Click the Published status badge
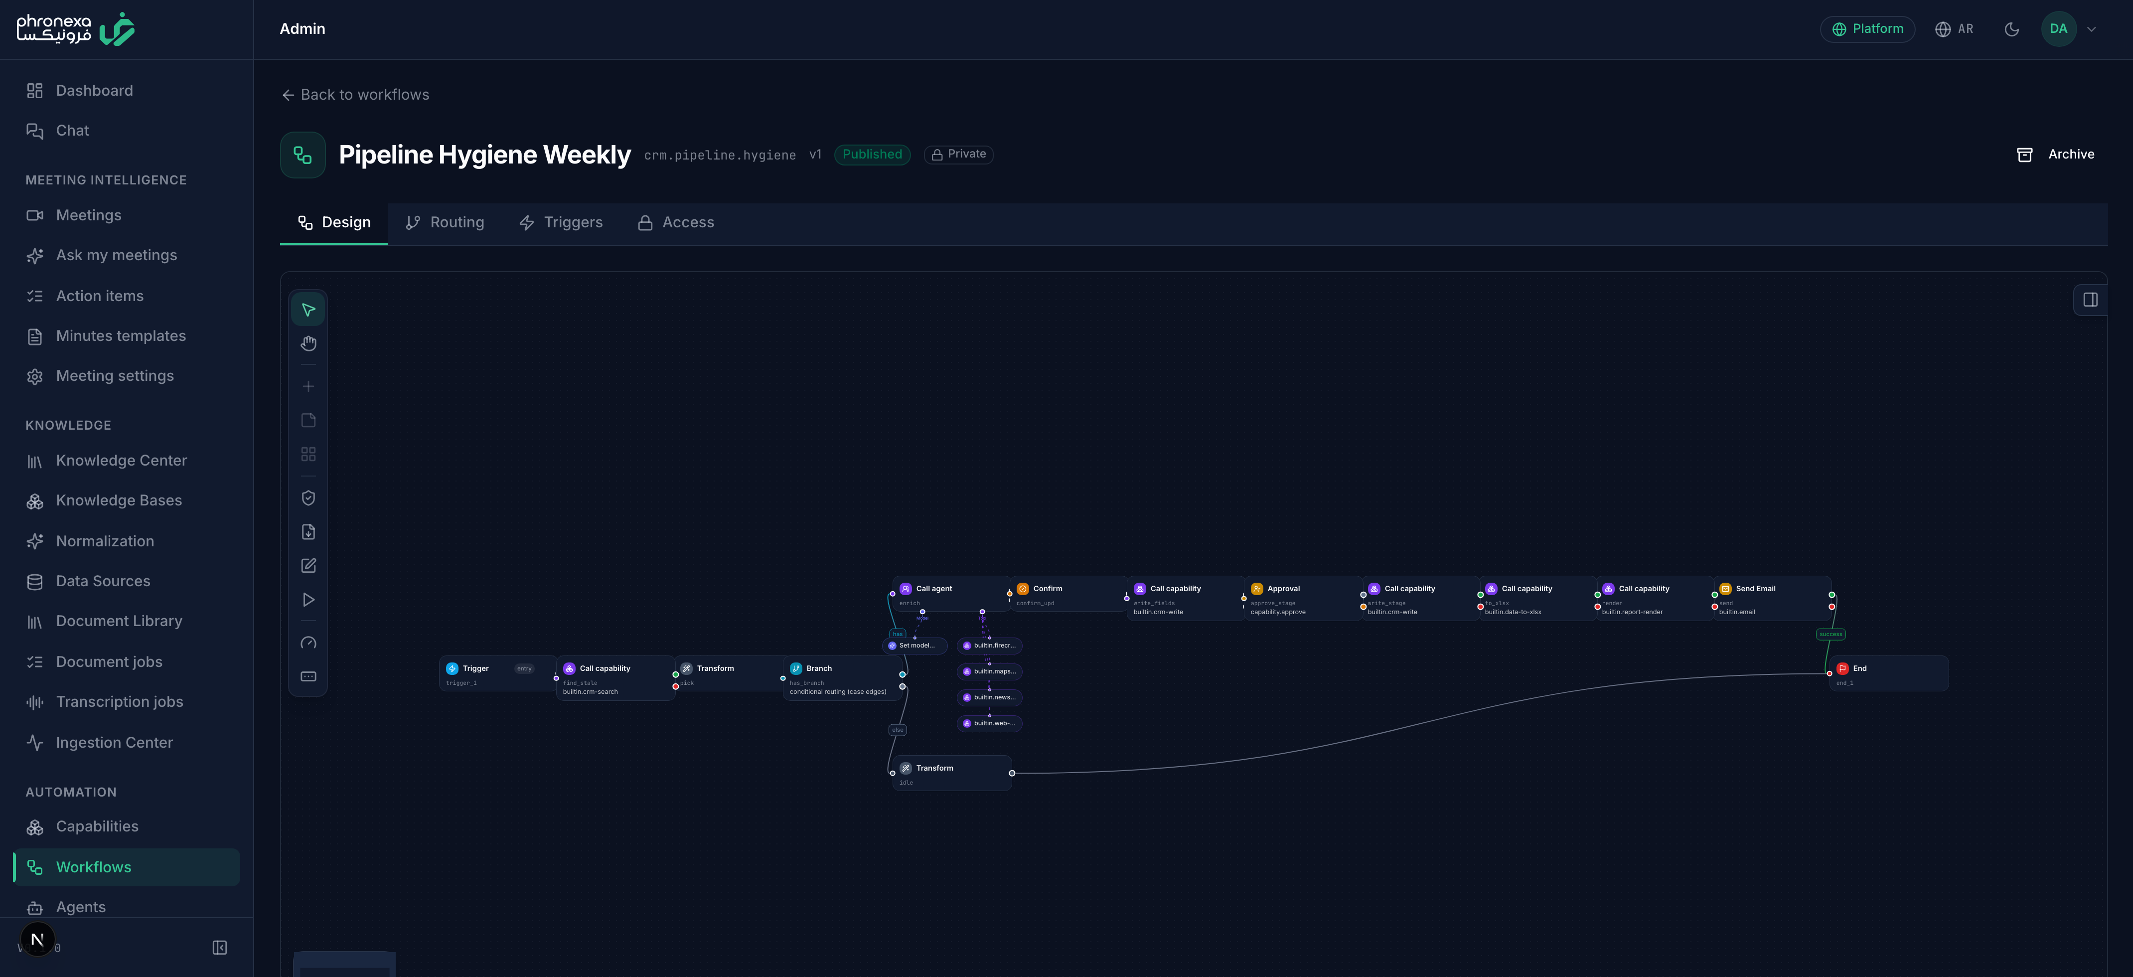The height and width of the screenshot is (977, 2133). (872, 155)
